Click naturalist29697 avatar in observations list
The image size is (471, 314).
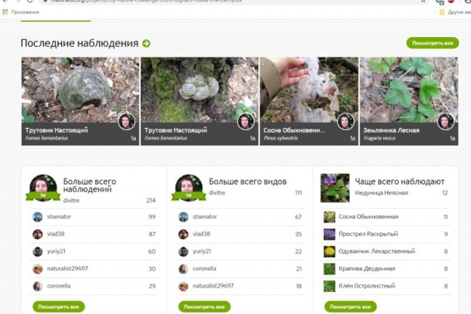click(38, 269)
